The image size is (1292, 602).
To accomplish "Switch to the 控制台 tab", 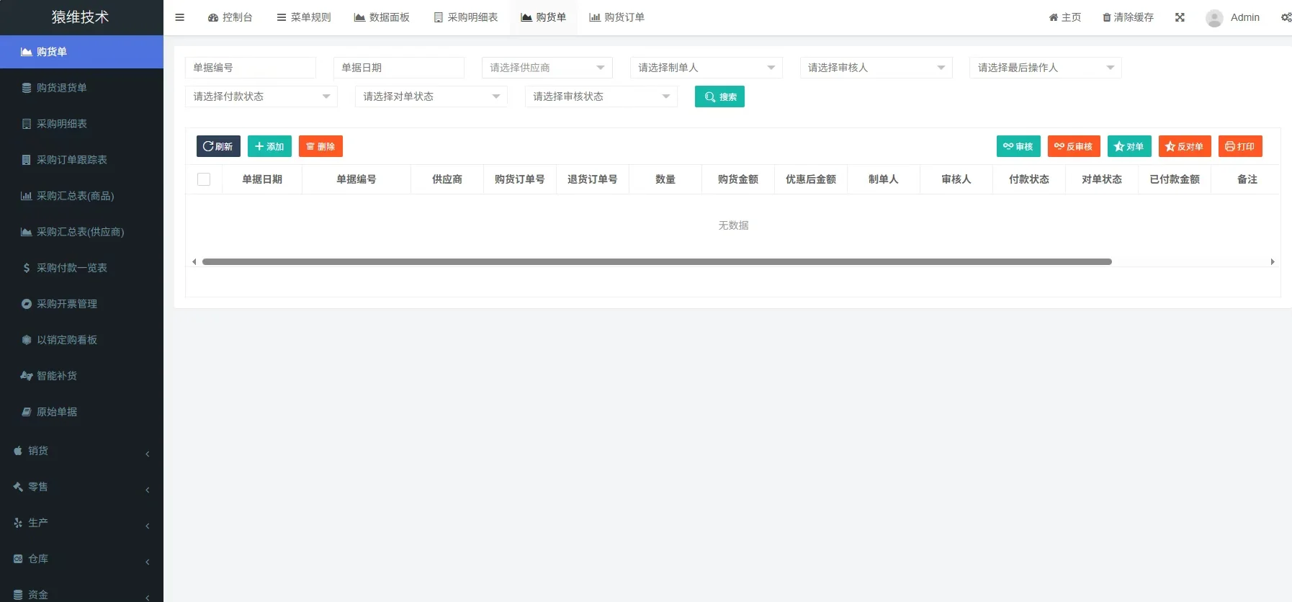I will [230, 17].
